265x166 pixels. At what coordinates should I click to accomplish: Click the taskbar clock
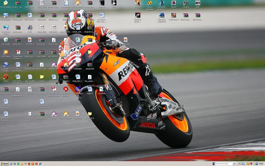click(x=261, y=164)
